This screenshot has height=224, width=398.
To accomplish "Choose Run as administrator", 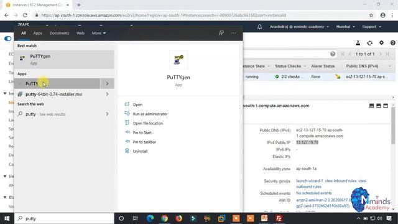I will coord(150,114).
